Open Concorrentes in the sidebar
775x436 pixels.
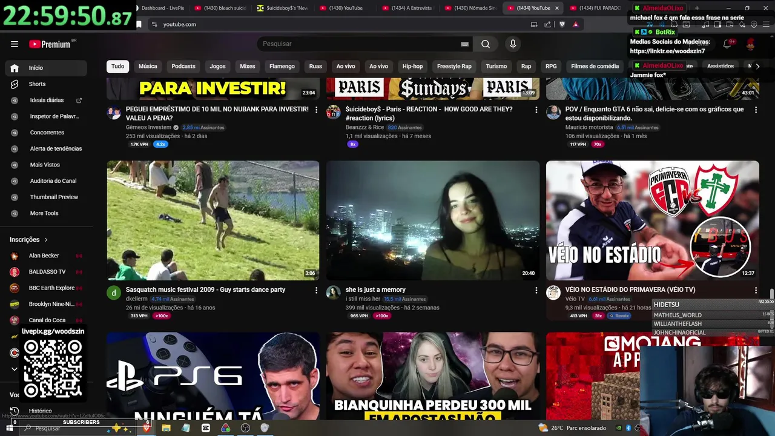coord(46,133)
